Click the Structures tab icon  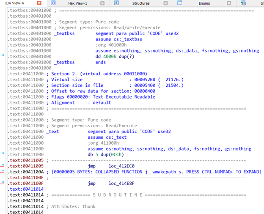[116, 3]
